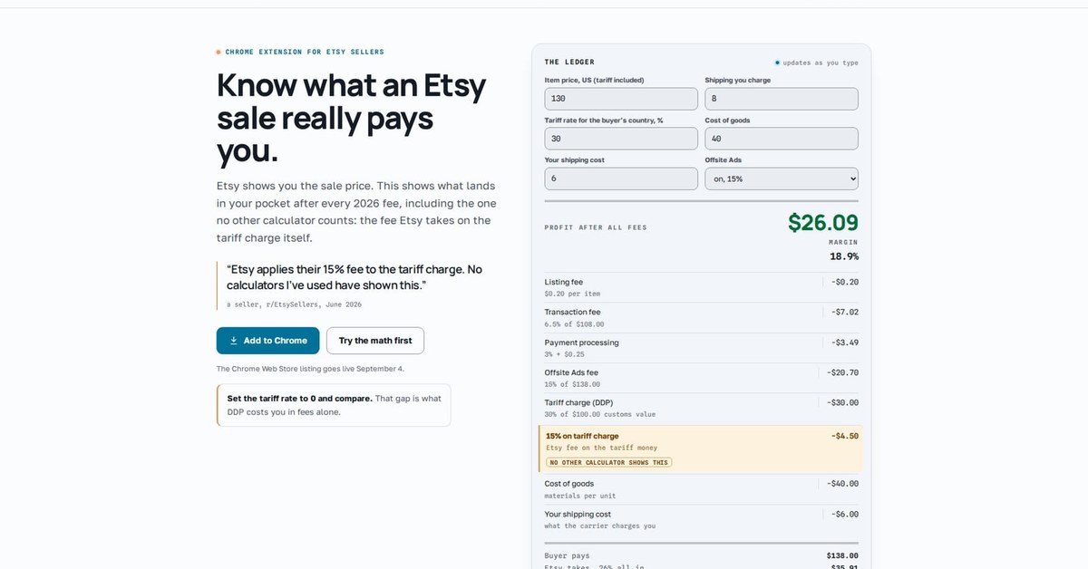This screenshot has width=1088, height=569.
Task: Click the Transaction fee line item
Action: point(702,317)
